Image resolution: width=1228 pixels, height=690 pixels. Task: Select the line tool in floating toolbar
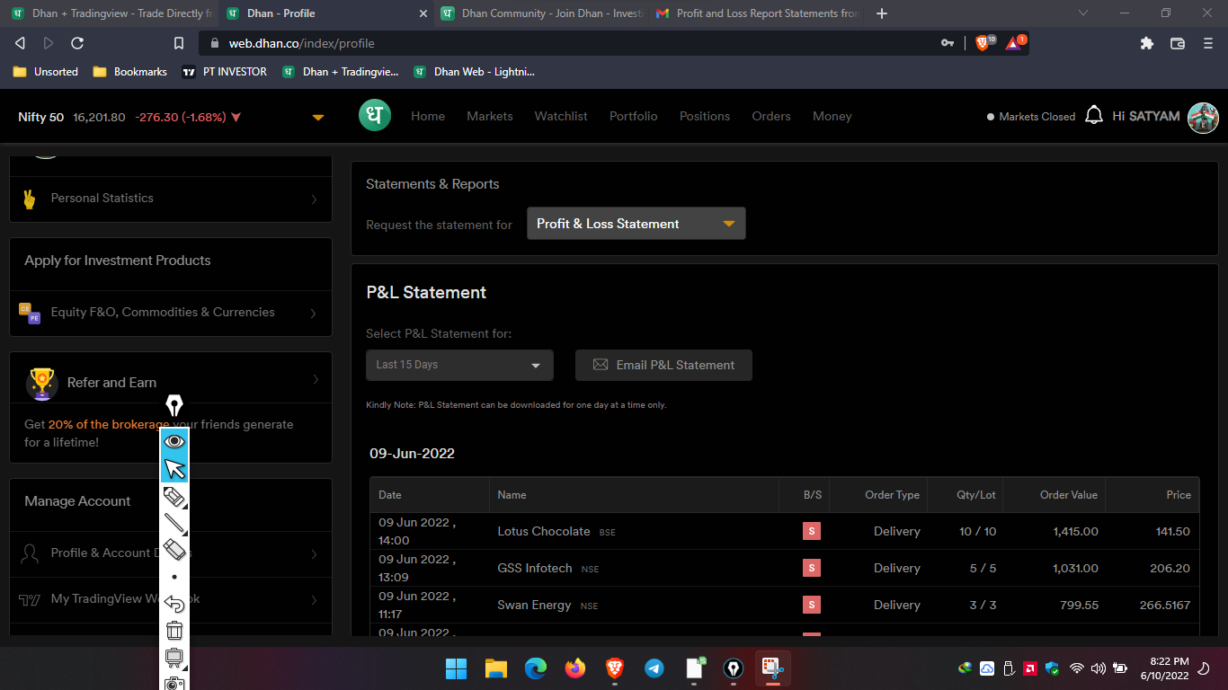coord(174,523)
